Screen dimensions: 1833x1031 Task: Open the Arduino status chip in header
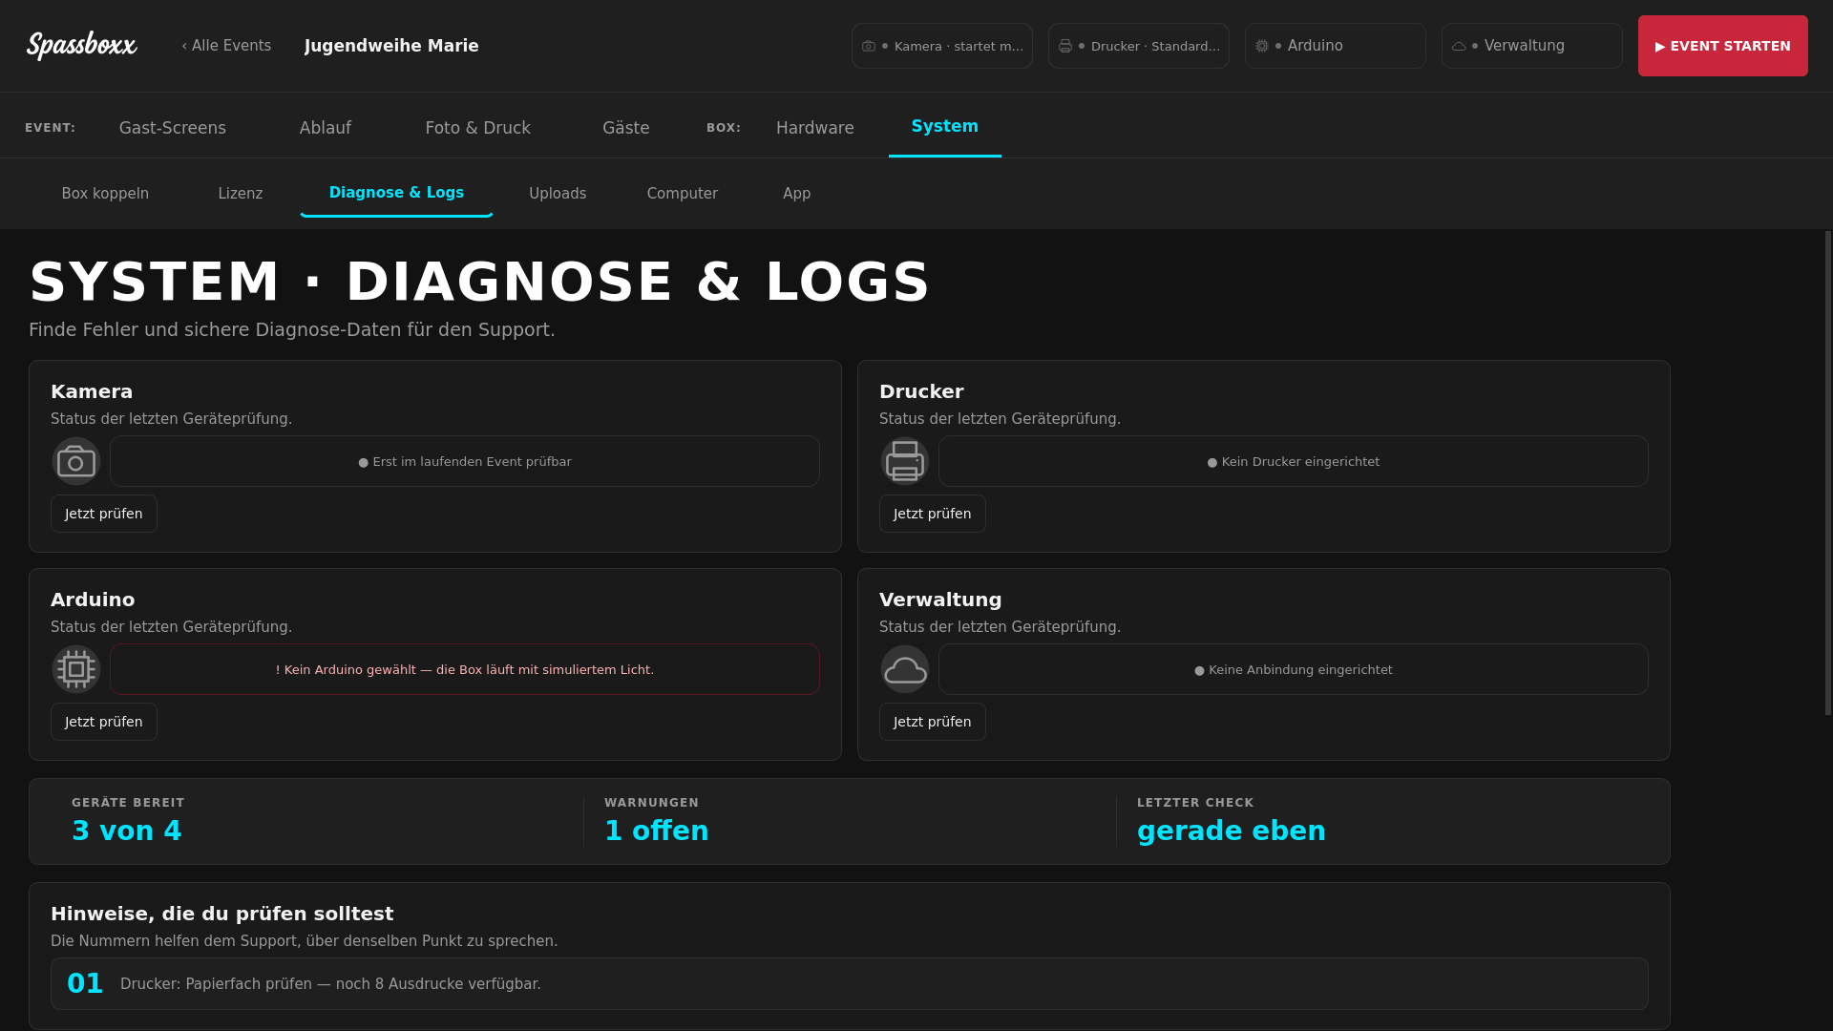(x=1336, y=46)
